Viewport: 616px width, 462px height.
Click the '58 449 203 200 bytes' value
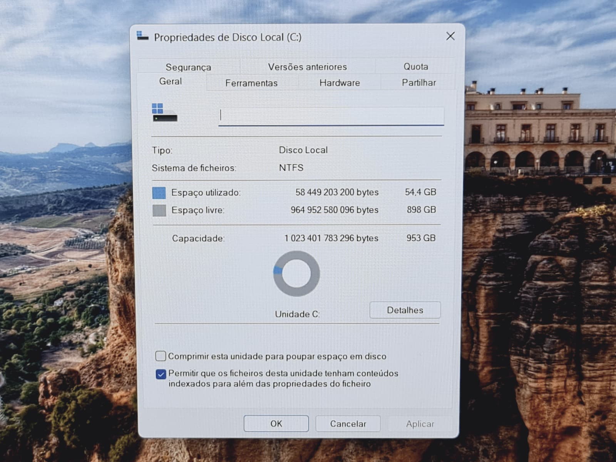[337, 192]
